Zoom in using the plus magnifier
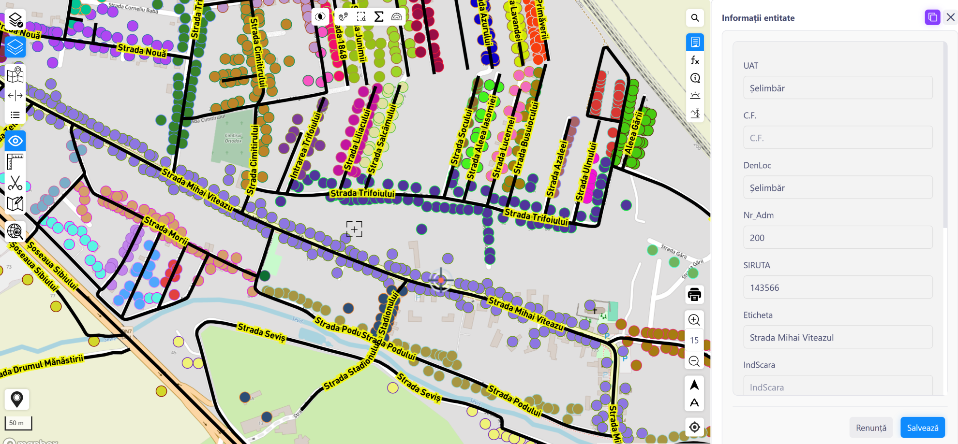Viewport: 958px width, 444px height. pos(694,319)
